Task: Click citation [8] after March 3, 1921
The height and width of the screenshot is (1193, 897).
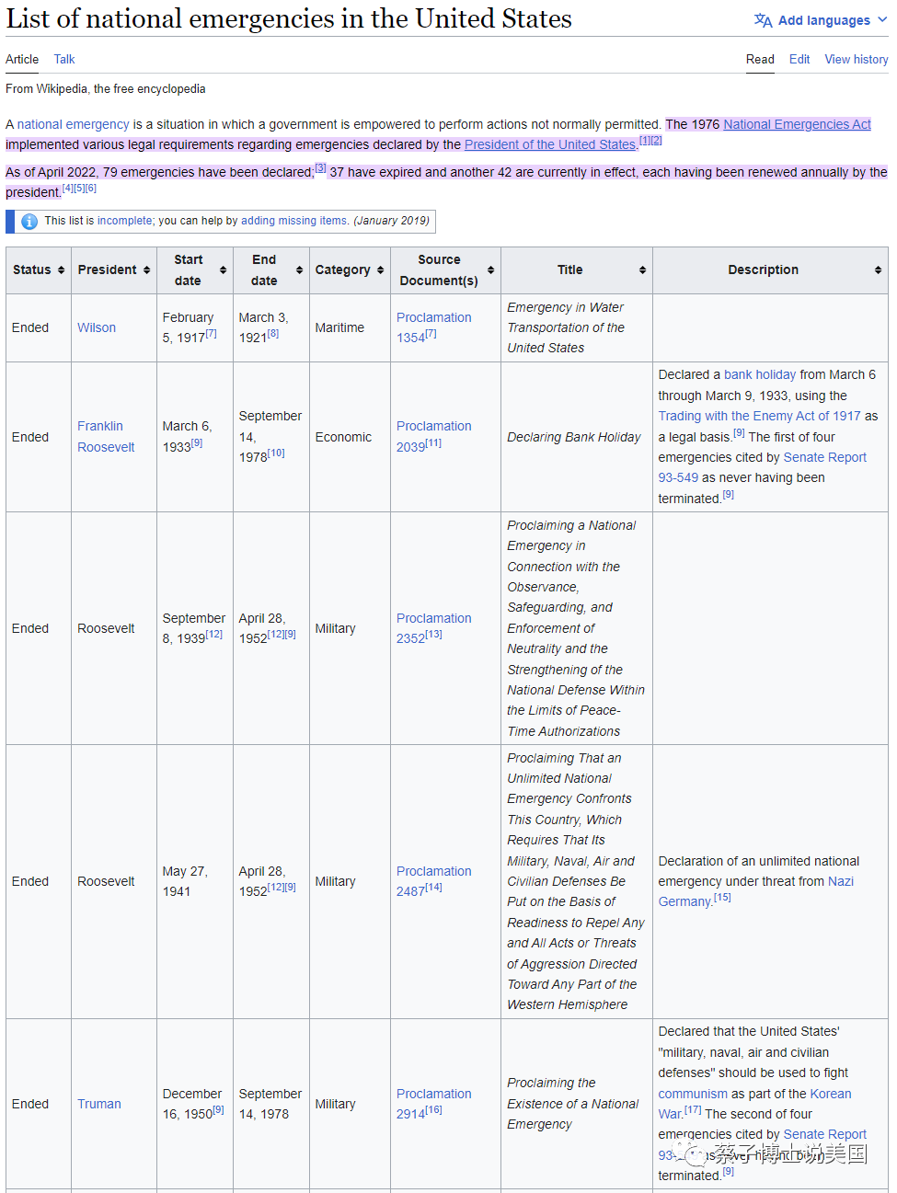Action: coord(272,334)
